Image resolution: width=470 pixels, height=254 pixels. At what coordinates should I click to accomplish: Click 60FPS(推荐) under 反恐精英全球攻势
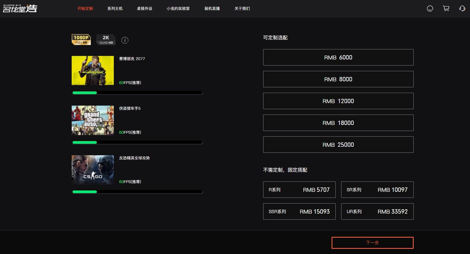click(130, 182)
